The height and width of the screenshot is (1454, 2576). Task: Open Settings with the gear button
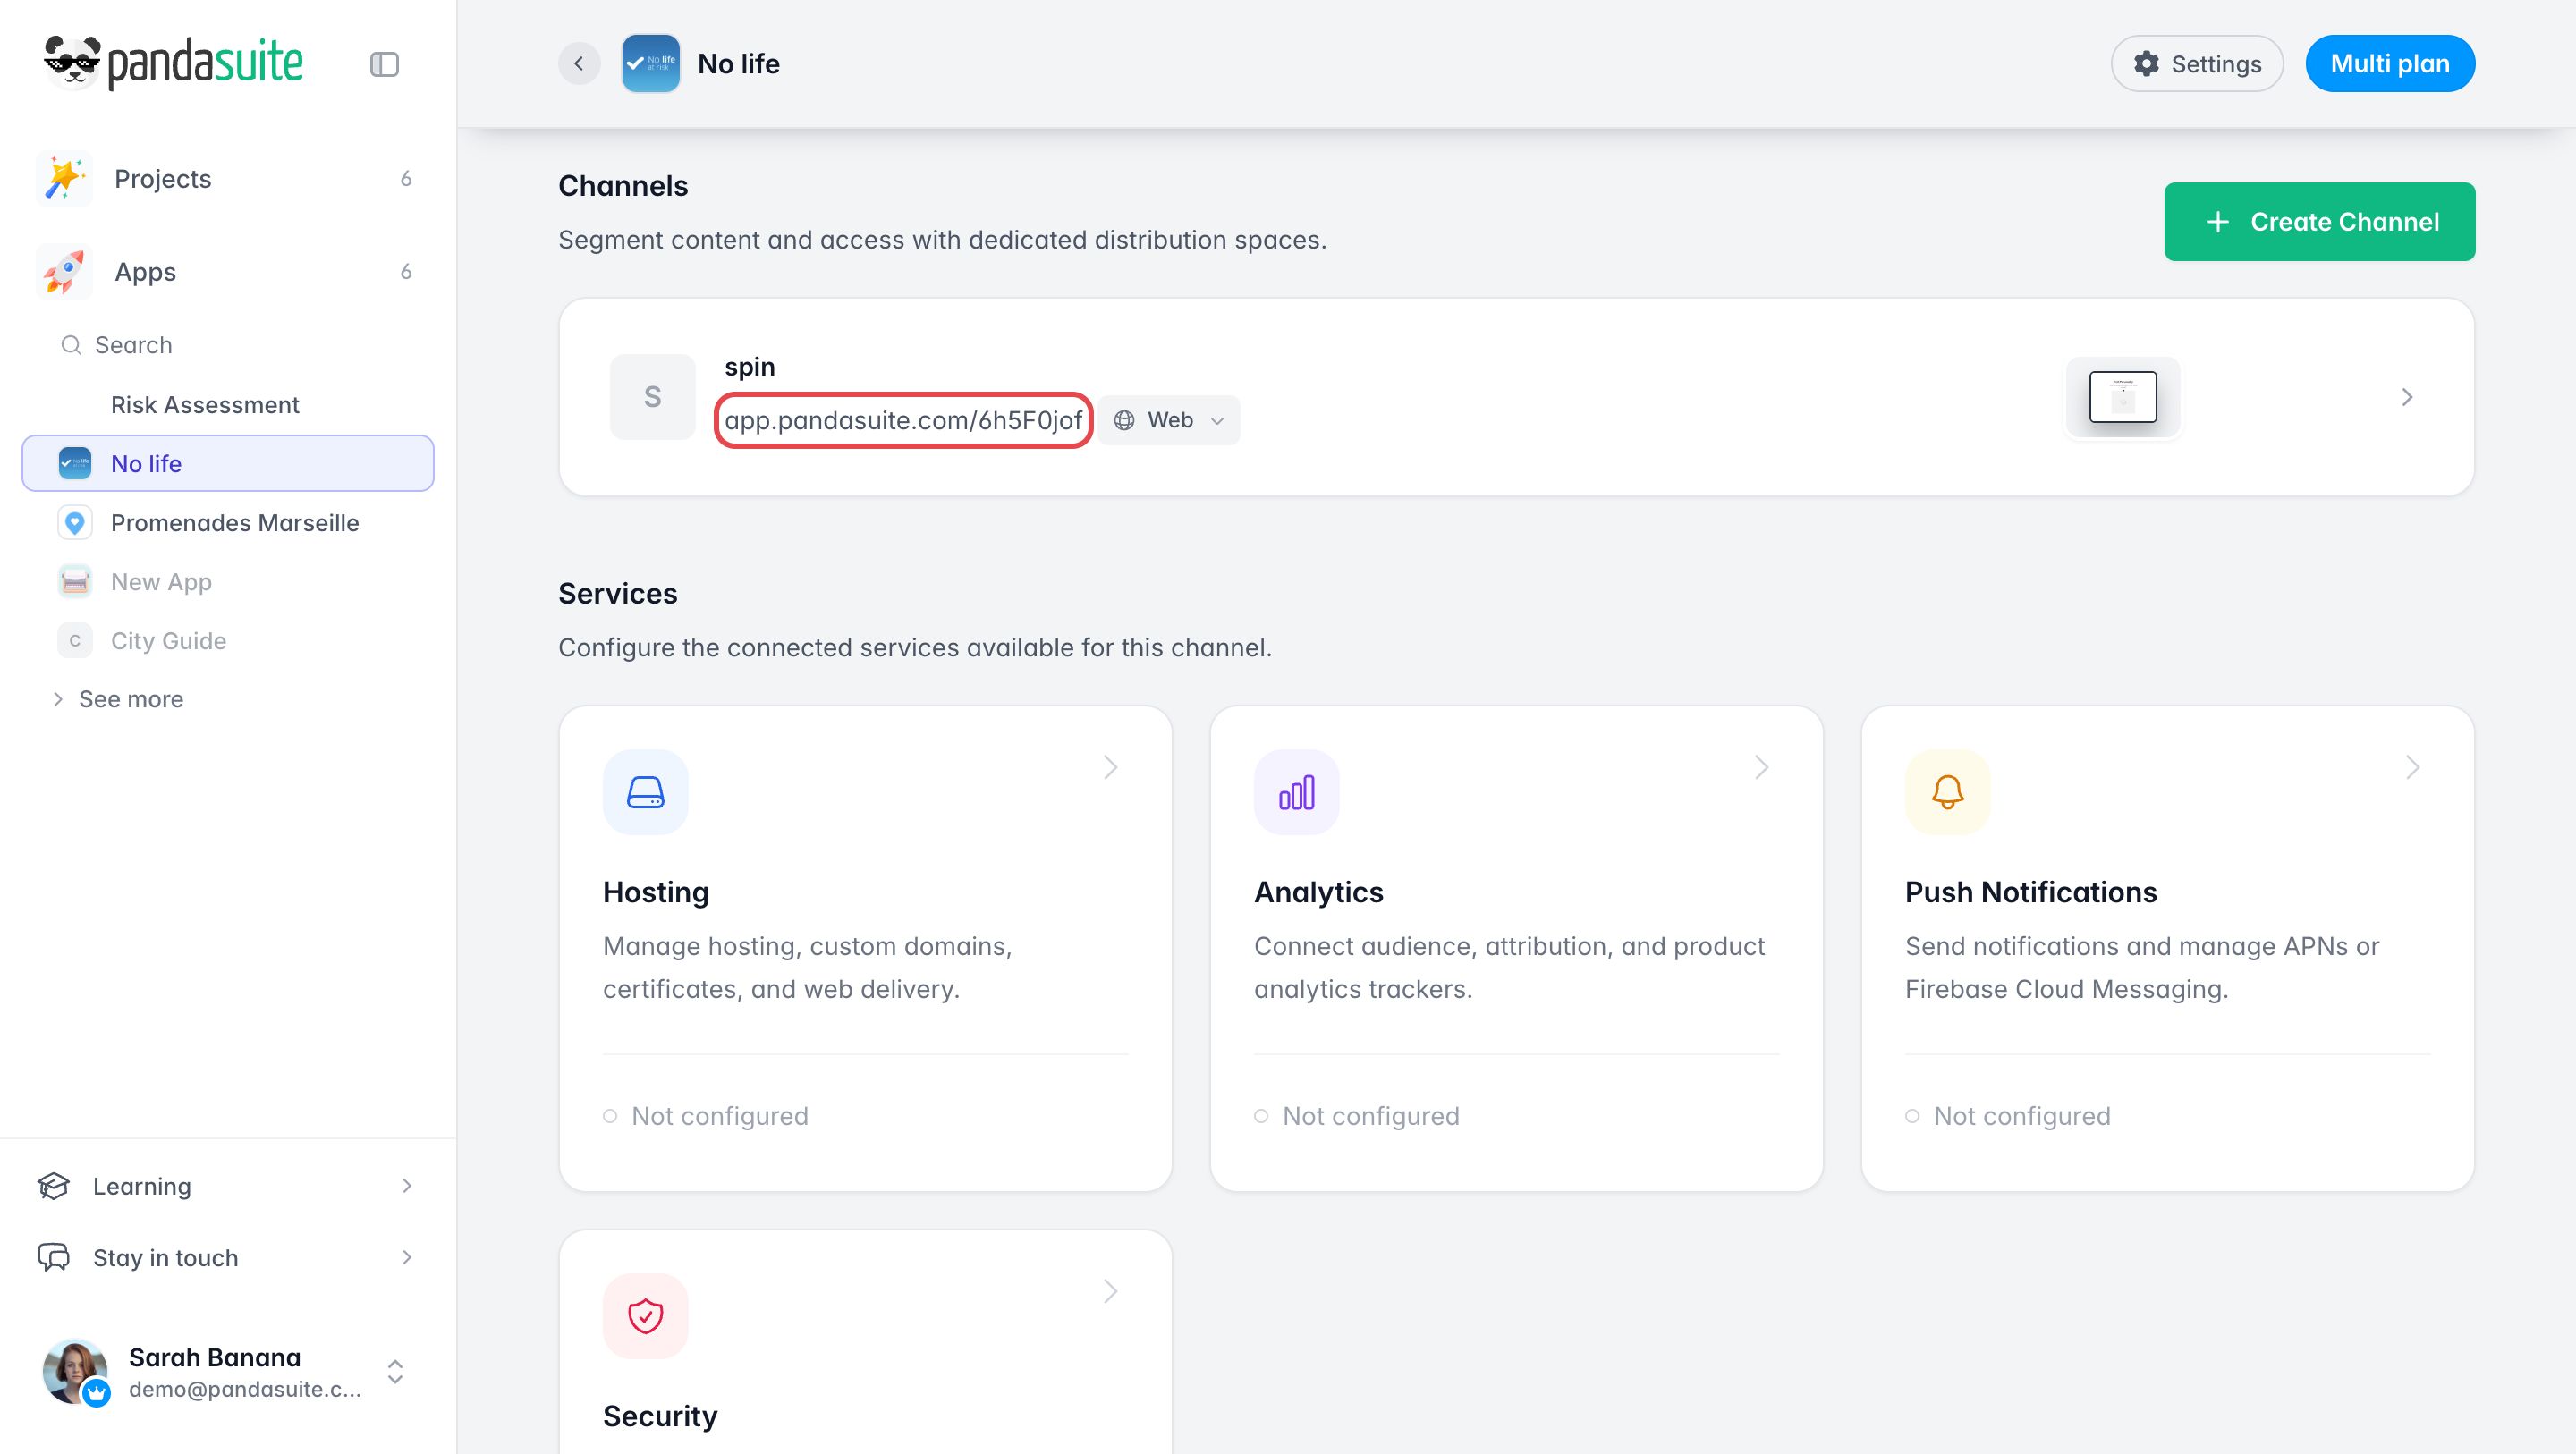(2197, 64)
